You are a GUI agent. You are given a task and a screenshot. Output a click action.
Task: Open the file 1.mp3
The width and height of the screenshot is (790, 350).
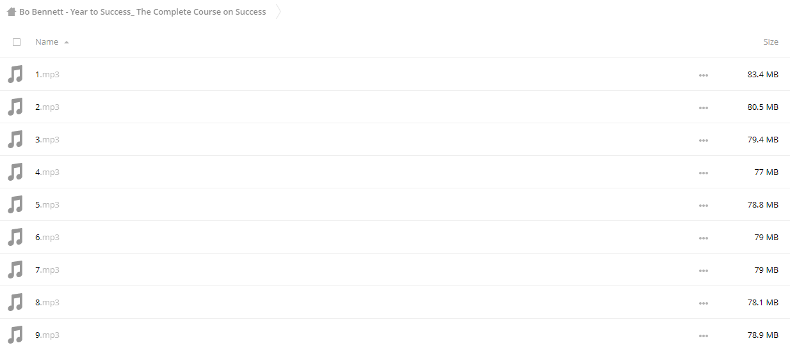tap(47, 74)
